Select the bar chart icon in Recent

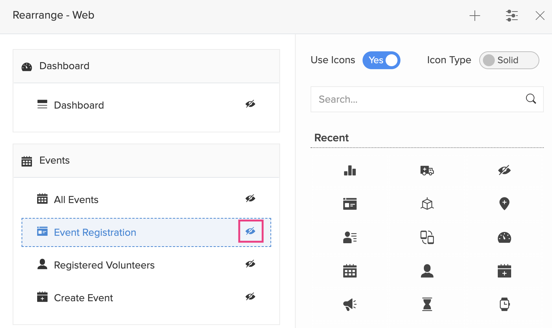tap(350, 171)
